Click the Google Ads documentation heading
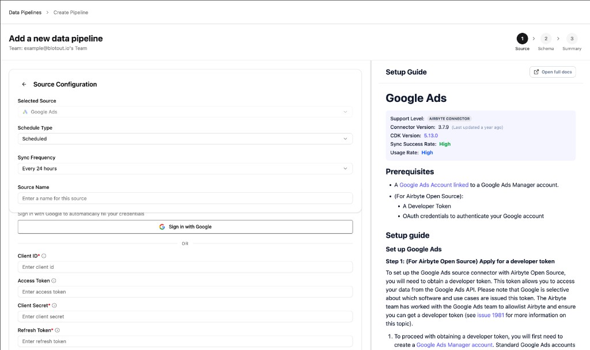The height and width of the screenshot is (350, 590). tap(416, 98)
